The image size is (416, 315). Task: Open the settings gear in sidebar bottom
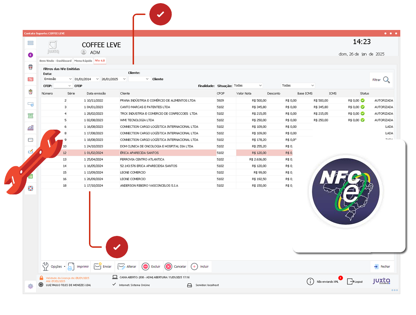point(31,286)
